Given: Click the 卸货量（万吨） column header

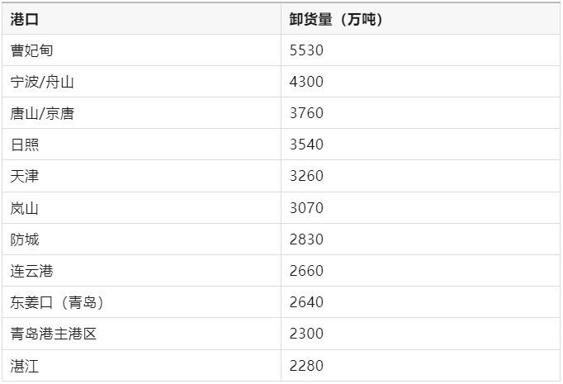Looking at the screenshot, I should pos(420,19).
